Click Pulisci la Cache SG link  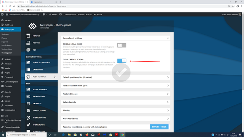pos(85,14)
